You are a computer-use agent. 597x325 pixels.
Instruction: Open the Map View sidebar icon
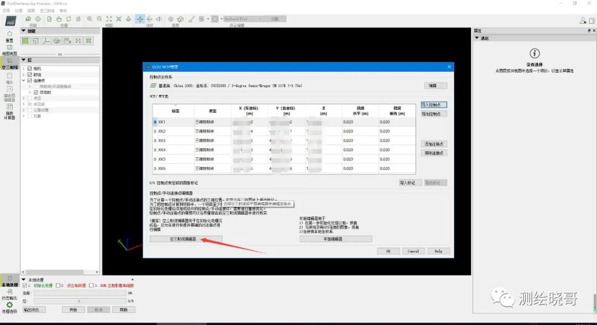click(9, 50)
